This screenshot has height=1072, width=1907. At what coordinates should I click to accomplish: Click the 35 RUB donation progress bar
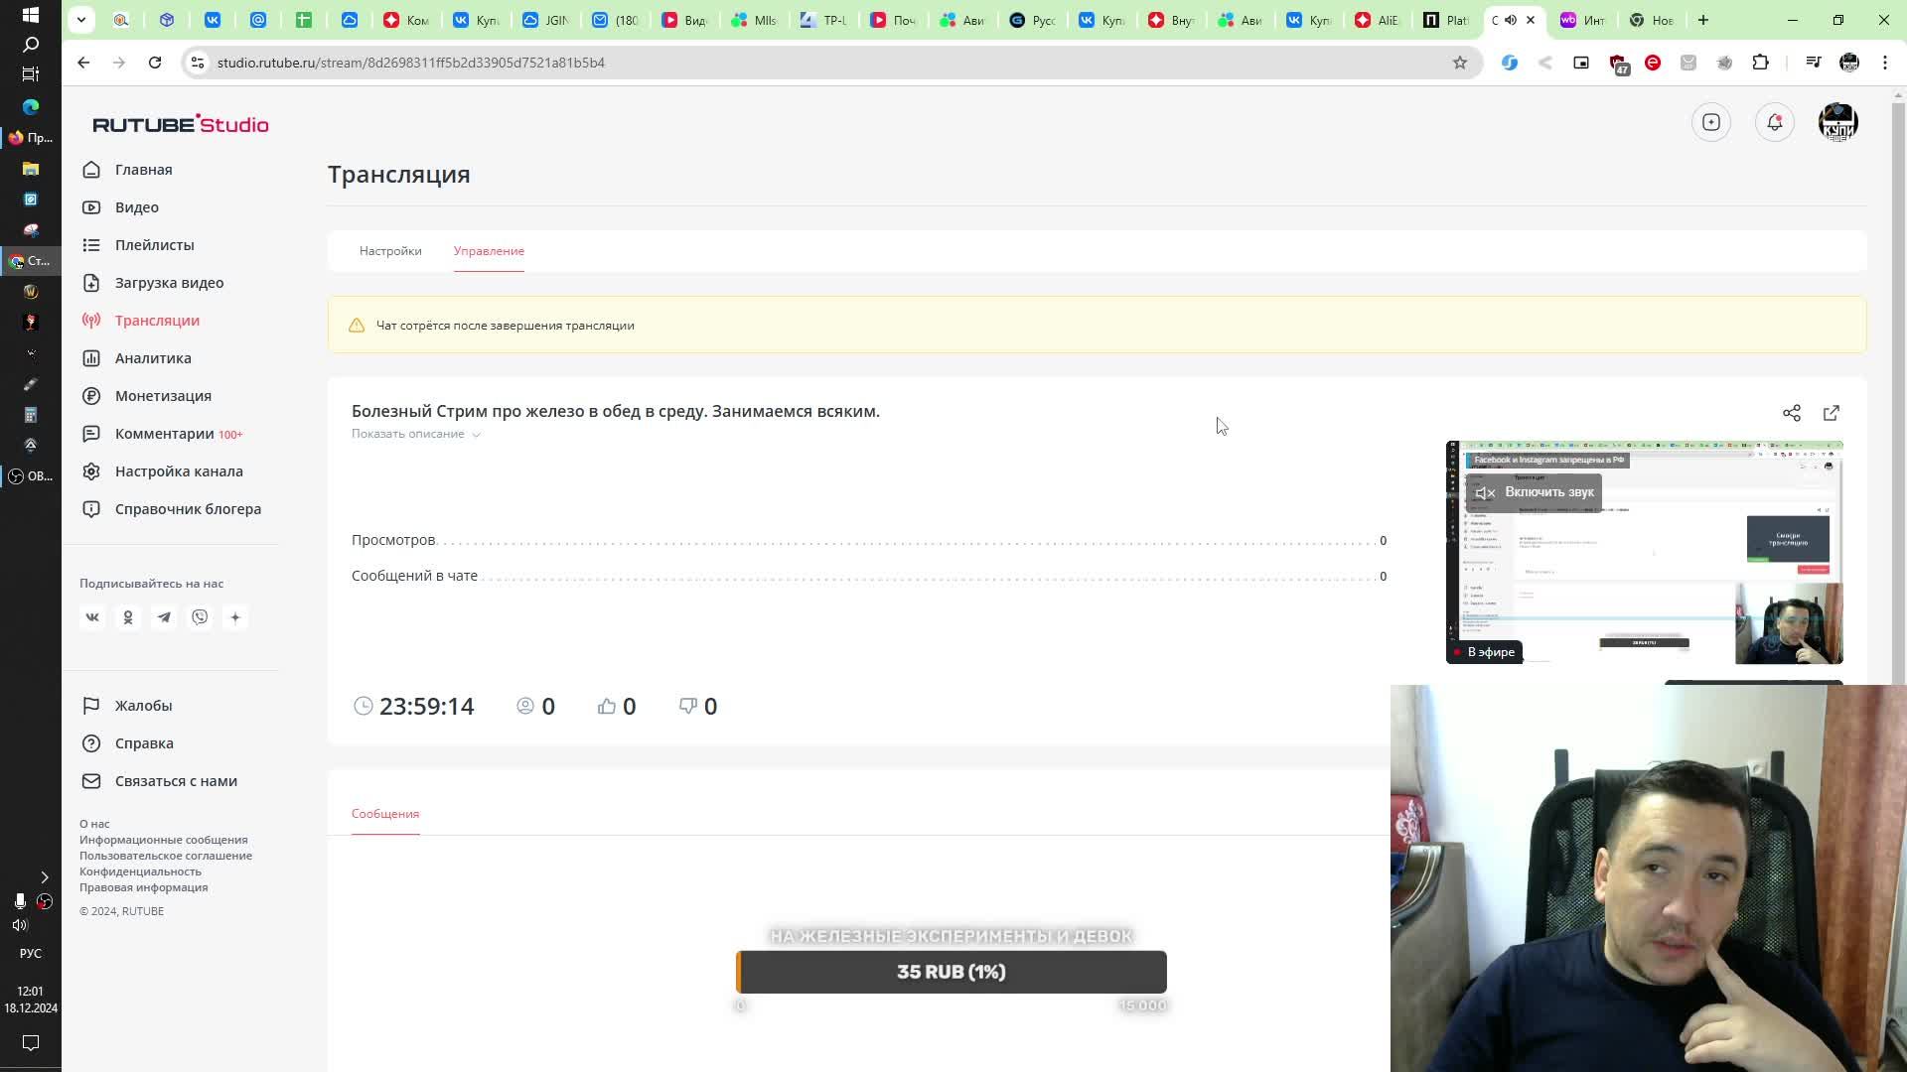click(x=951, y=972)
